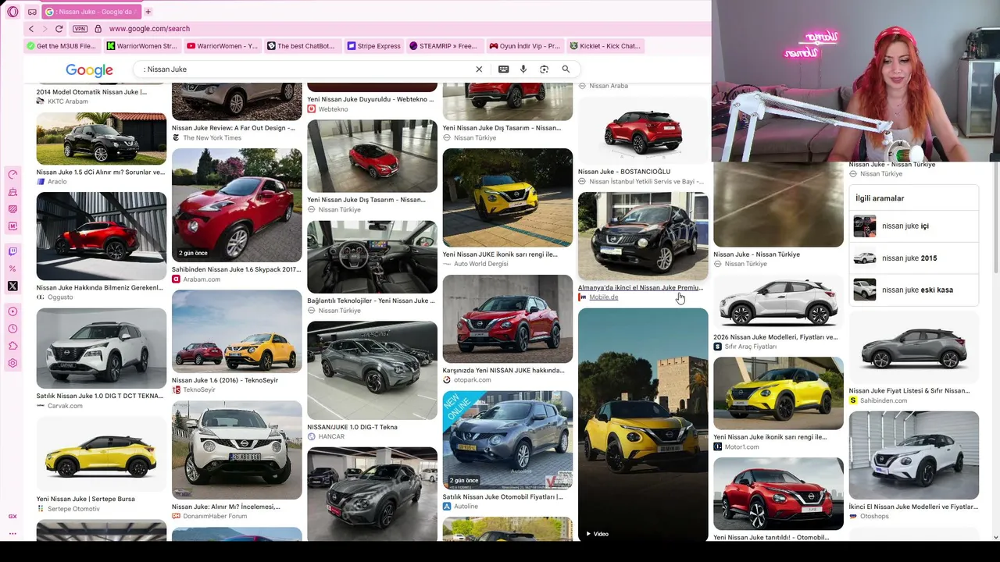Open the 'Nissan Juke 1.6 (2016) - TeknoSeyir' image
Screen dimensions: 1000x562
pyautogui.click(x=237, y=332)
